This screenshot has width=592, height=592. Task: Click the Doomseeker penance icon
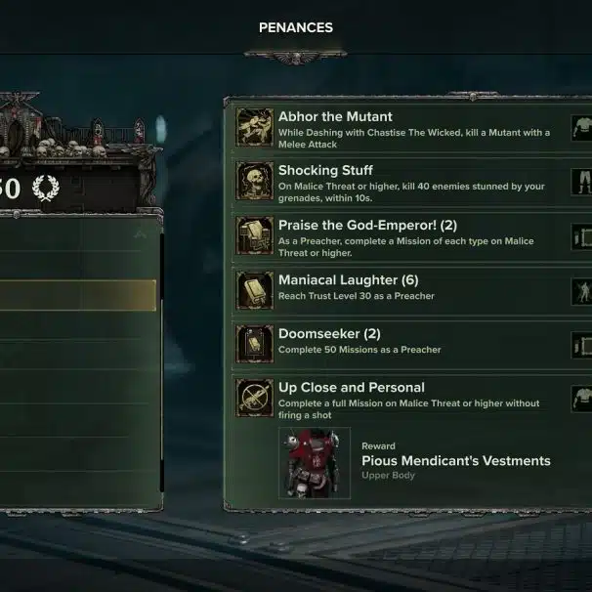[255, 344]
